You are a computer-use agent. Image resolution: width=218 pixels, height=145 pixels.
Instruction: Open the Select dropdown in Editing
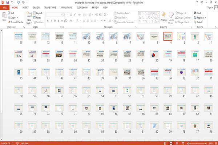(199, 22)
